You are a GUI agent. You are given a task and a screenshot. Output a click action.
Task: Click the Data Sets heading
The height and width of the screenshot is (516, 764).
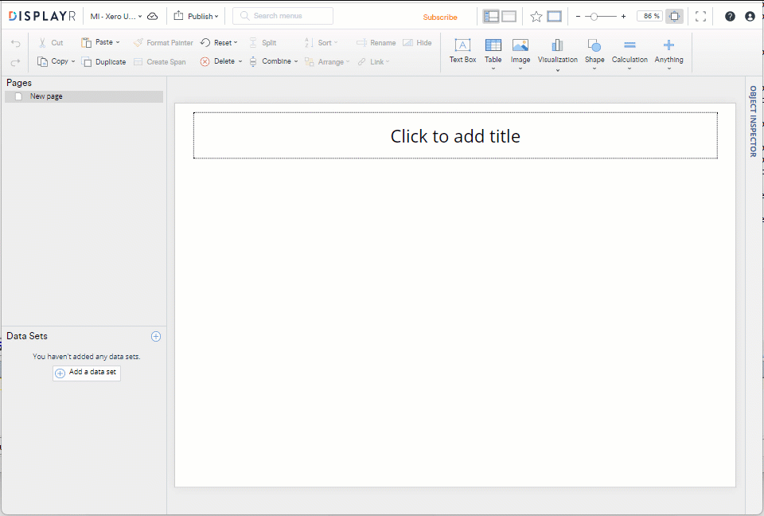pos(27,336)
